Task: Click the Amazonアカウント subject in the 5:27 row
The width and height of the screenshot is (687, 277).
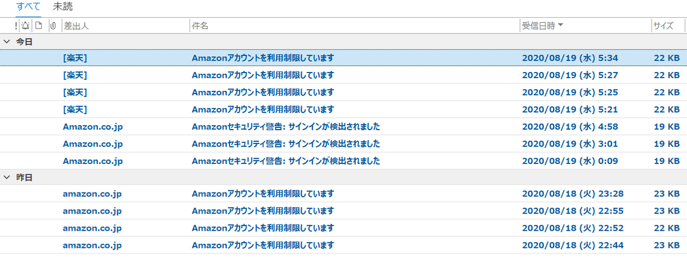Action: (x=263, y=75)
